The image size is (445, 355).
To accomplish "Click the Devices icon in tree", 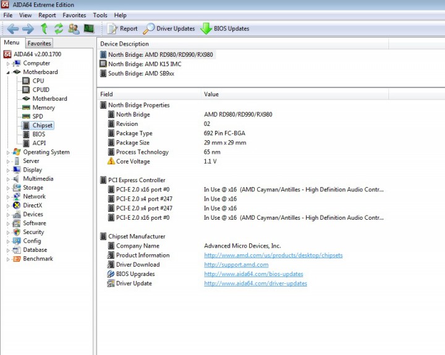I will pyautogui.click(x=17, y=214).
